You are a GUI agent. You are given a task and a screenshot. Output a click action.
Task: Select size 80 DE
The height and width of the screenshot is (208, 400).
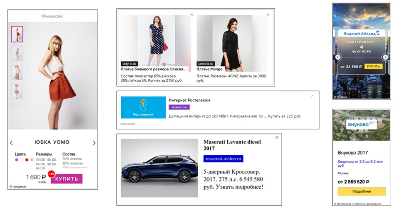[52, 160]
